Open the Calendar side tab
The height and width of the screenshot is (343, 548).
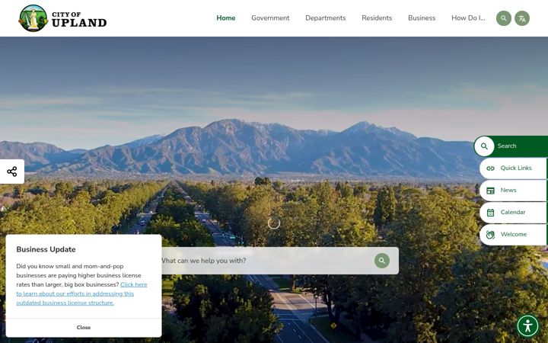click(514, 213)
